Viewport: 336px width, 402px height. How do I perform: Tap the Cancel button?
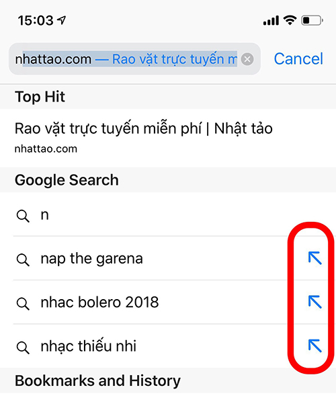(298, 59)
